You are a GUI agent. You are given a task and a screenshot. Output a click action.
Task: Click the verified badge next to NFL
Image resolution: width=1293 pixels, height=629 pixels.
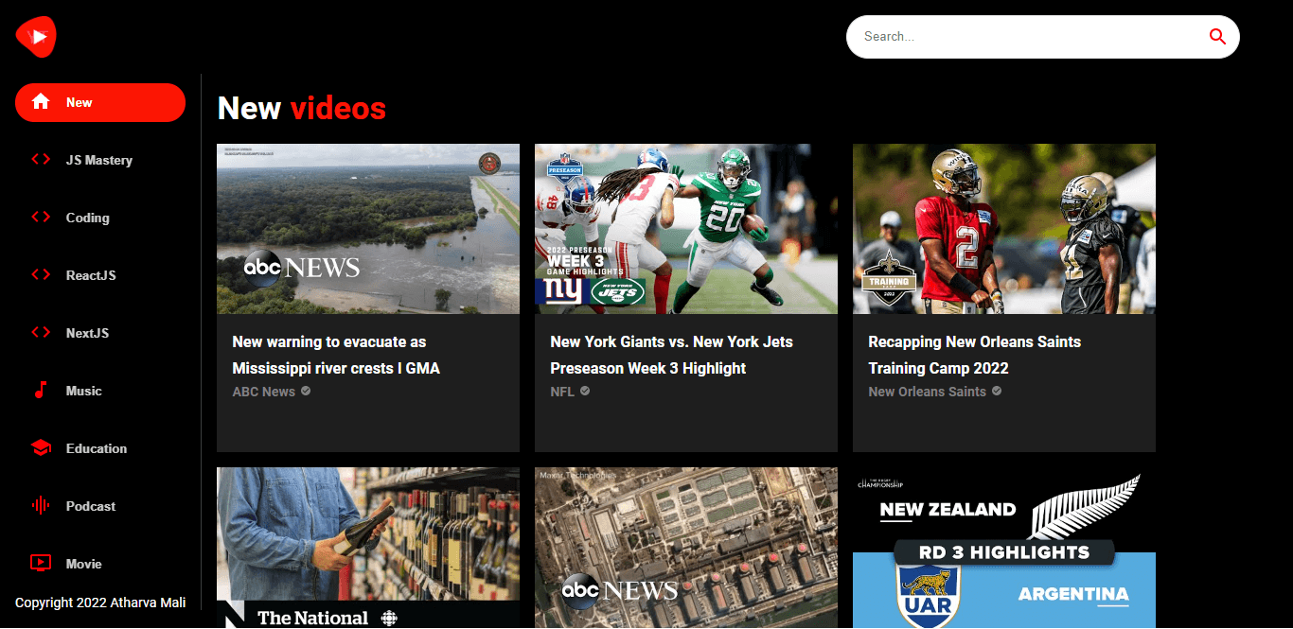pos(585,391)
